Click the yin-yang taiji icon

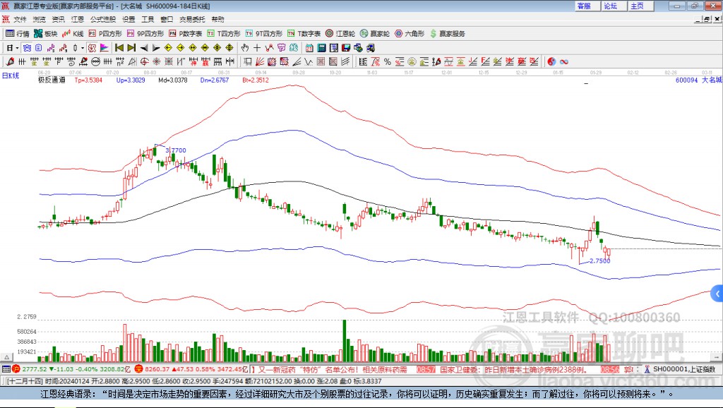(x=551, y=61)
